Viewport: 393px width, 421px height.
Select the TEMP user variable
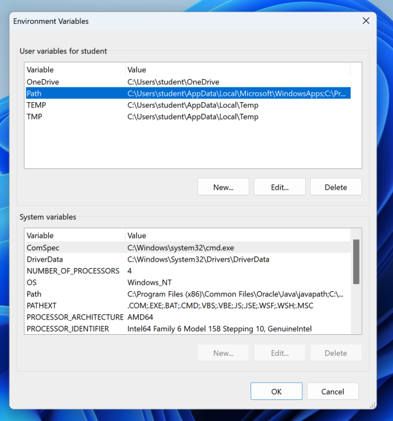coord(188,105)
